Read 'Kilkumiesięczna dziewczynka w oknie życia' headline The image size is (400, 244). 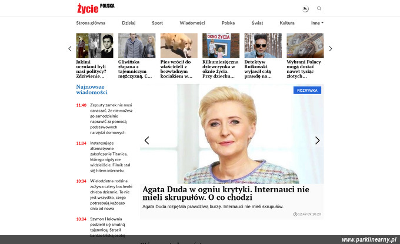pos(221,69)
